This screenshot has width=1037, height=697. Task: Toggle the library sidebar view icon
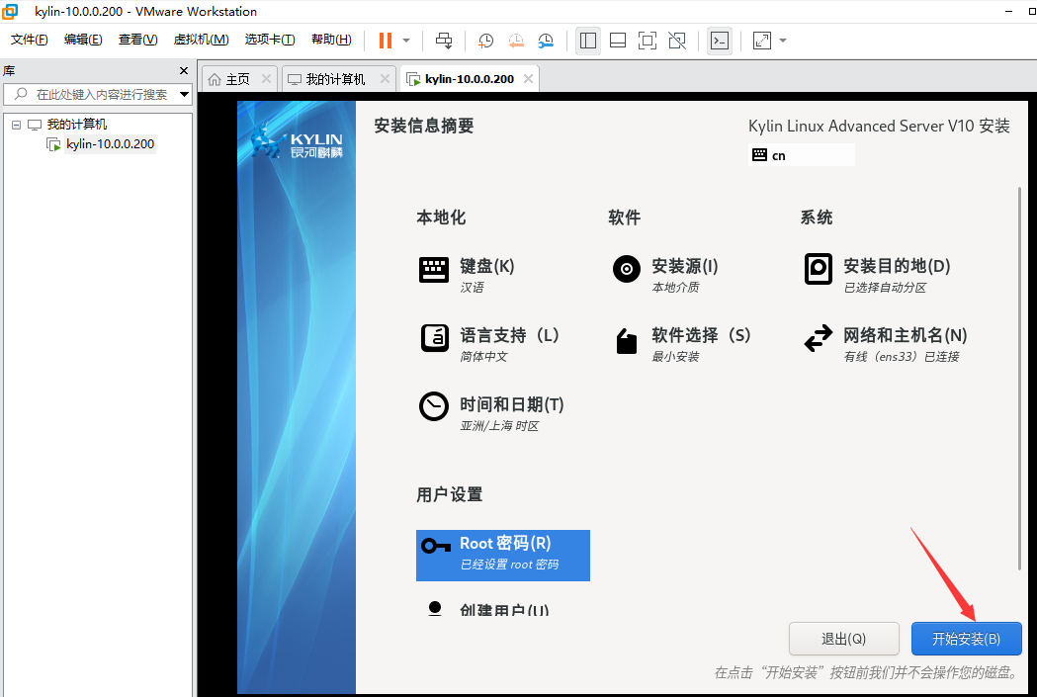click(588, 41)
